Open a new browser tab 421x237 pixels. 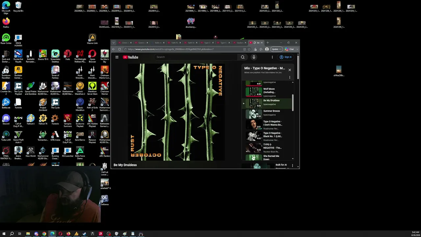pos(268,42)
